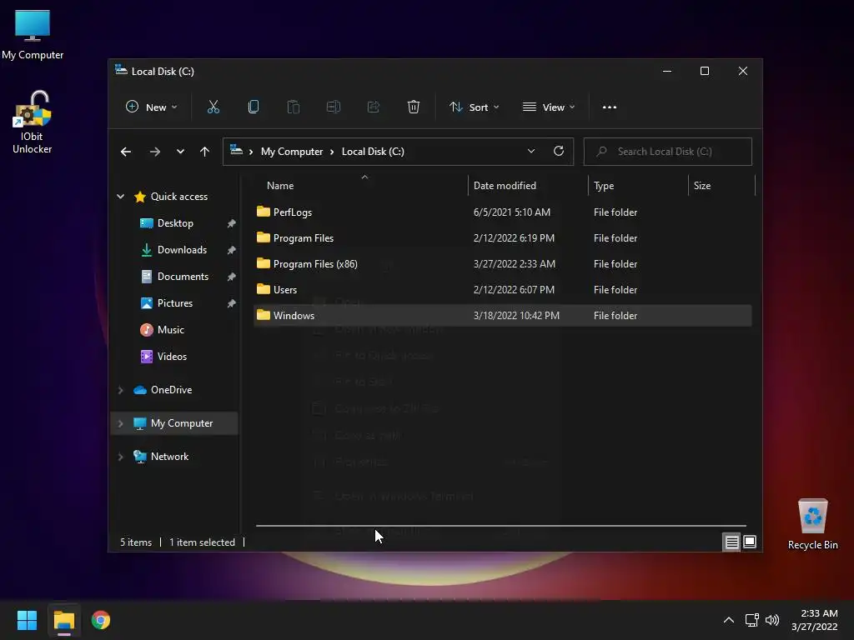The image size is (854, 640).
Task: Select the Windows folder row
Action: click(503, 316)
